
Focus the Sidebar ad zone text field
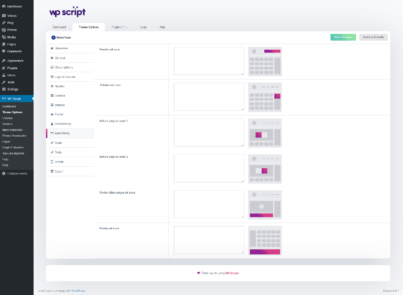tap(209, 97)
